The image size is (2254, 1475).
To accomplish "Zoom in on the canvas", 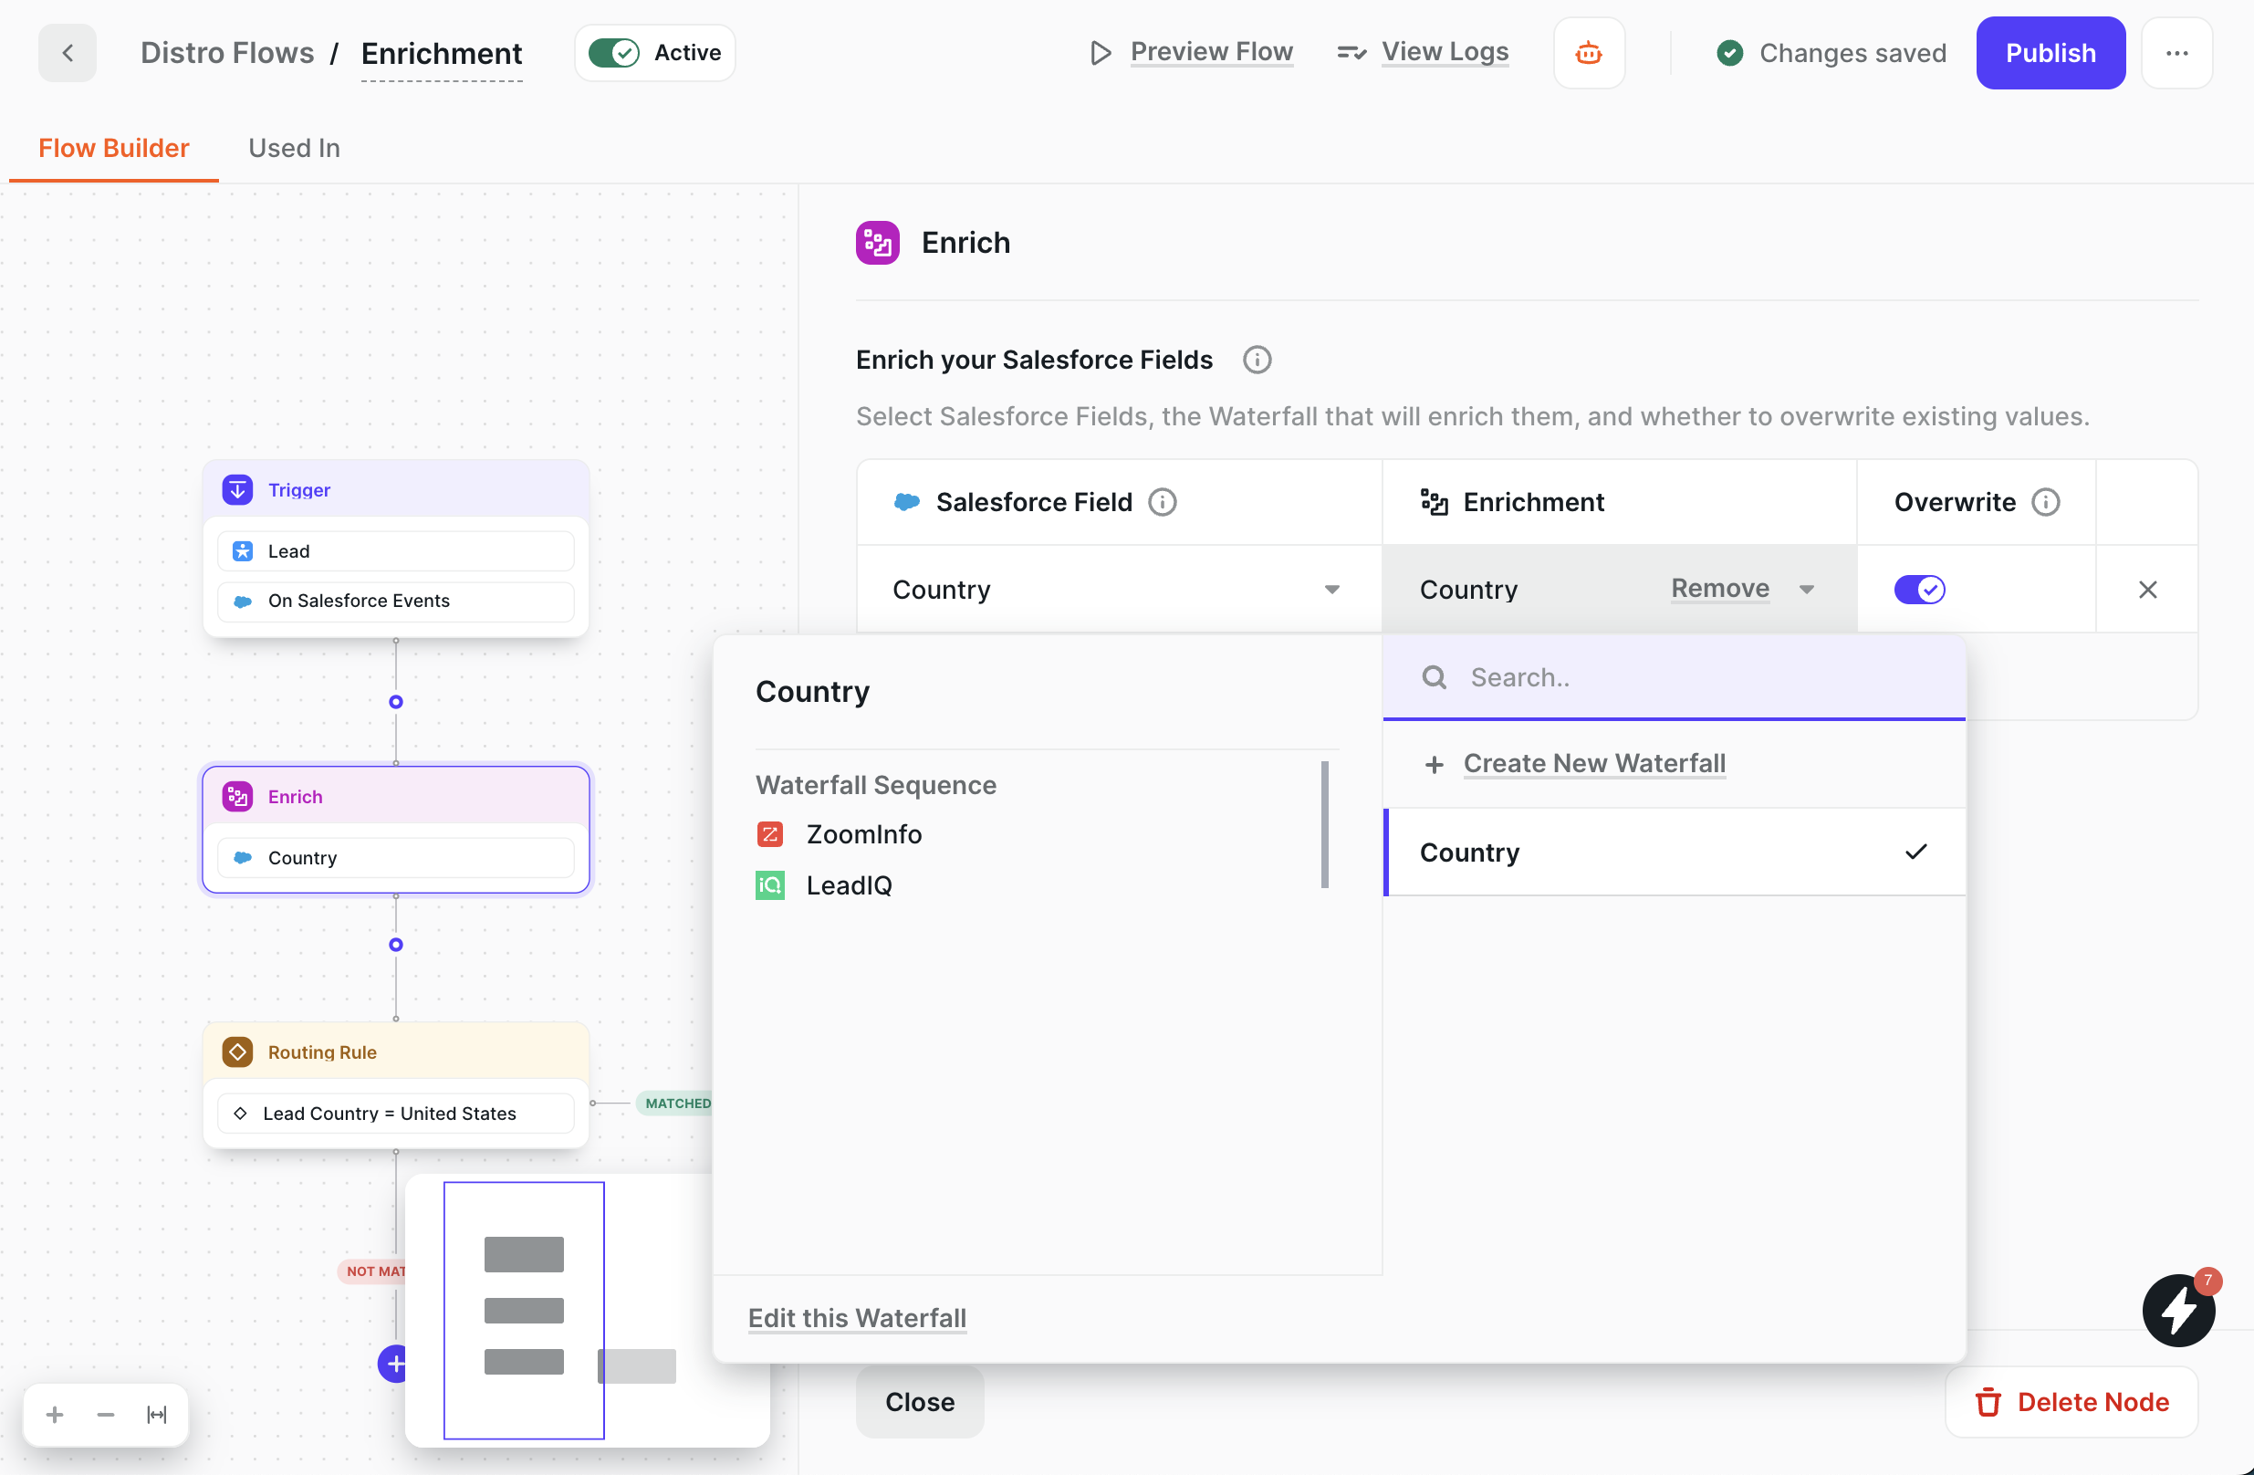I will [55, 1415].
